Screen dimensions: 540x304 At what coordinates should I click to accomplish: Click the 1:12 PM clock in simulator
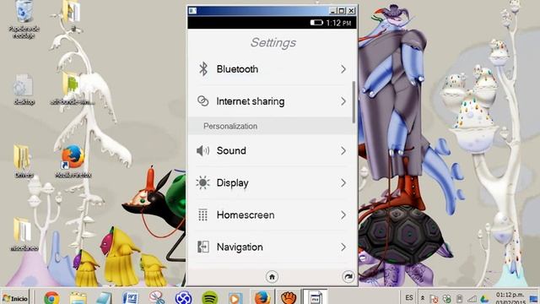338,23
